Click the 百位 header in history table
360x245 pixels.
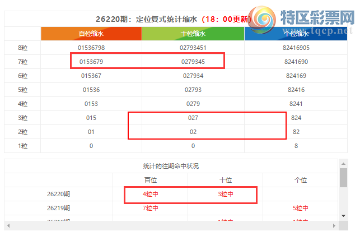click(151, 180)
